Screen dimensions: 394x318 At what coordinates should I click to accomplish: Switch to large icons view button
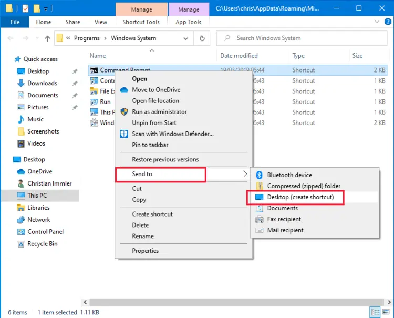click(x=386, y=312)
